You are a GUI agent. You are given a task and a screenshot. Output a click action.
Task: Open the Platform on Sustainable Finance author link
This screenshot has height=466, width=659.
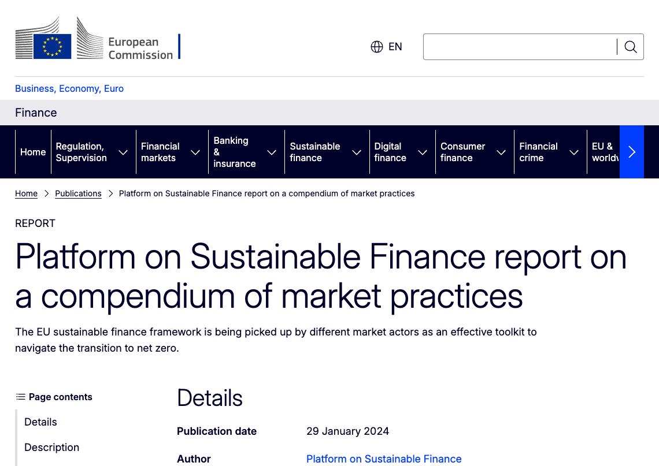[x=384, y=458]
